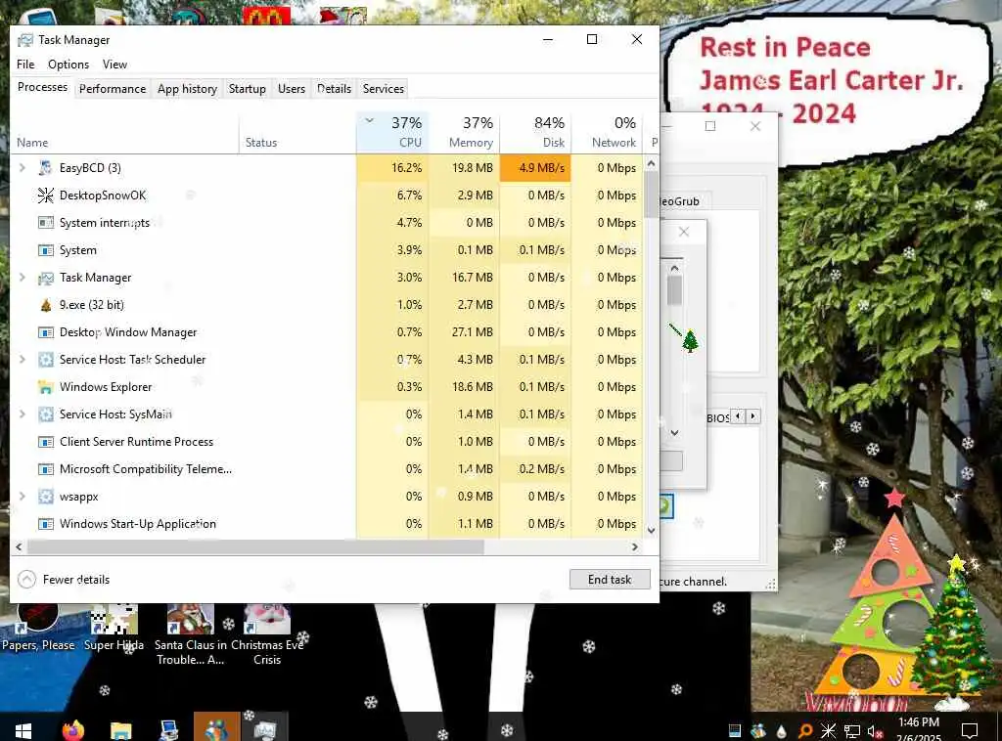The width and height of the screenshot is (1002, 741).
Task: Sort by the Disk column header
Action: (x=535, y=132)
